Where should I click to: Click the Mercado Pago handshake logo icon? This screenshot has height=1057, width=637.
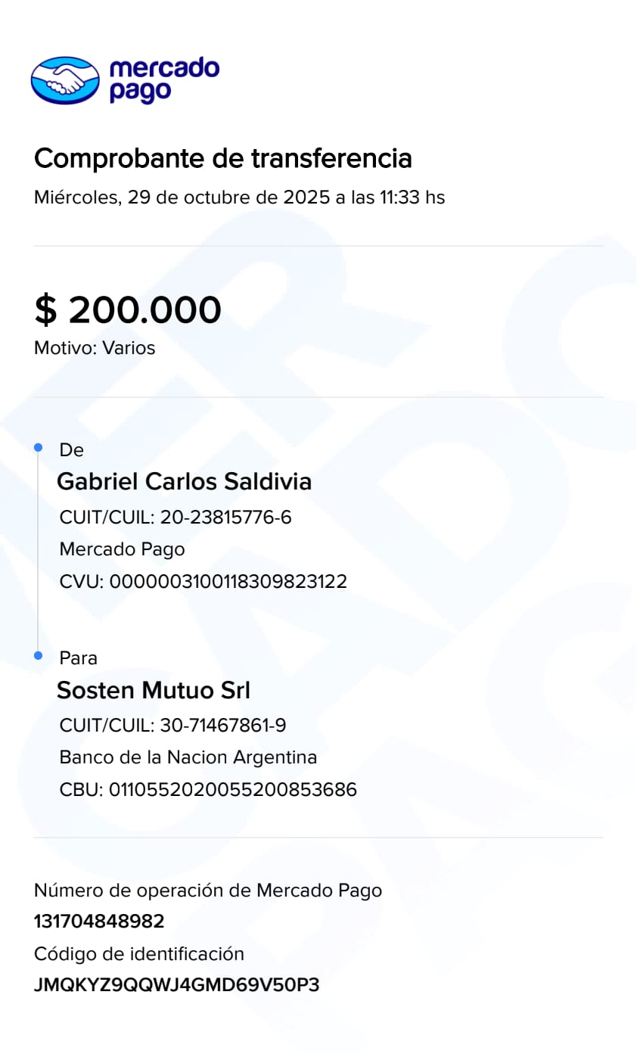pos(65,80)
